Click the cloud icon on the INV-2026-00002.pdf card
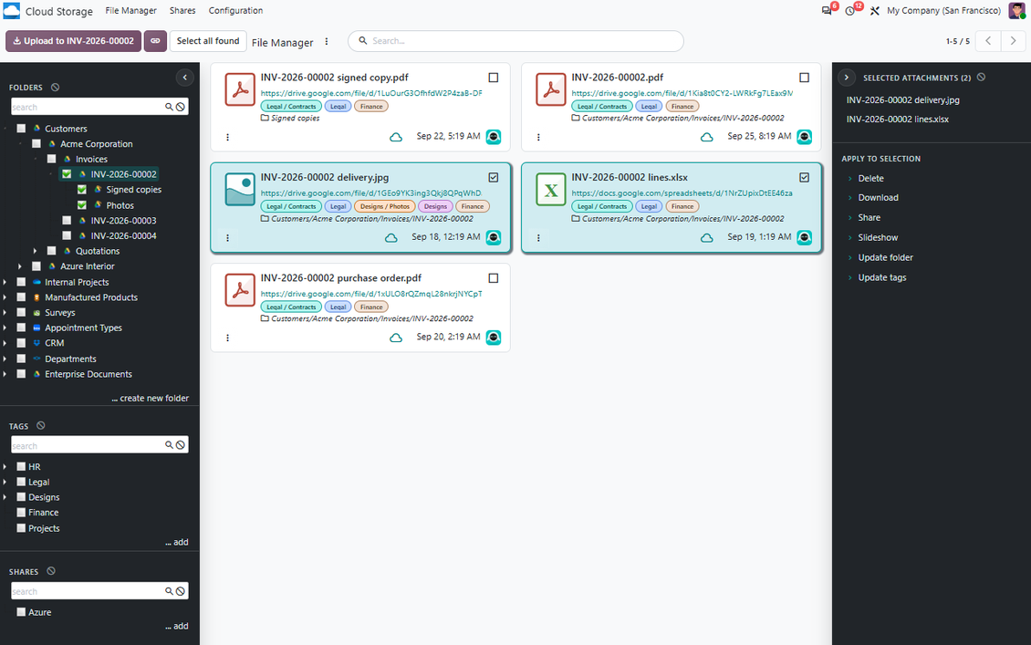The width and height of the screenshot is (1031, 645). [707, 137]
